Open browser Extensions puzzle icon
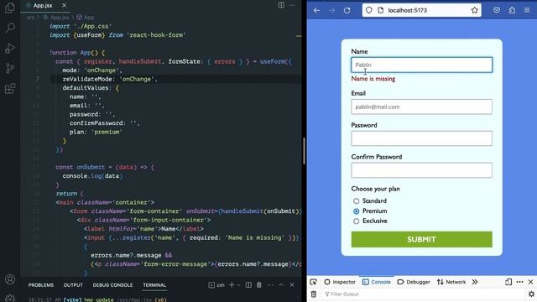 tap(512, 10)
